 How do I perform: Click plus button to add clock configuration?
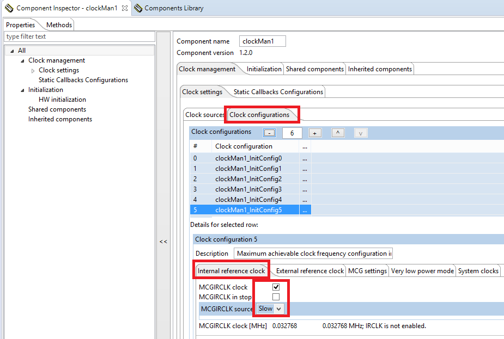click(x=315, y=133)
